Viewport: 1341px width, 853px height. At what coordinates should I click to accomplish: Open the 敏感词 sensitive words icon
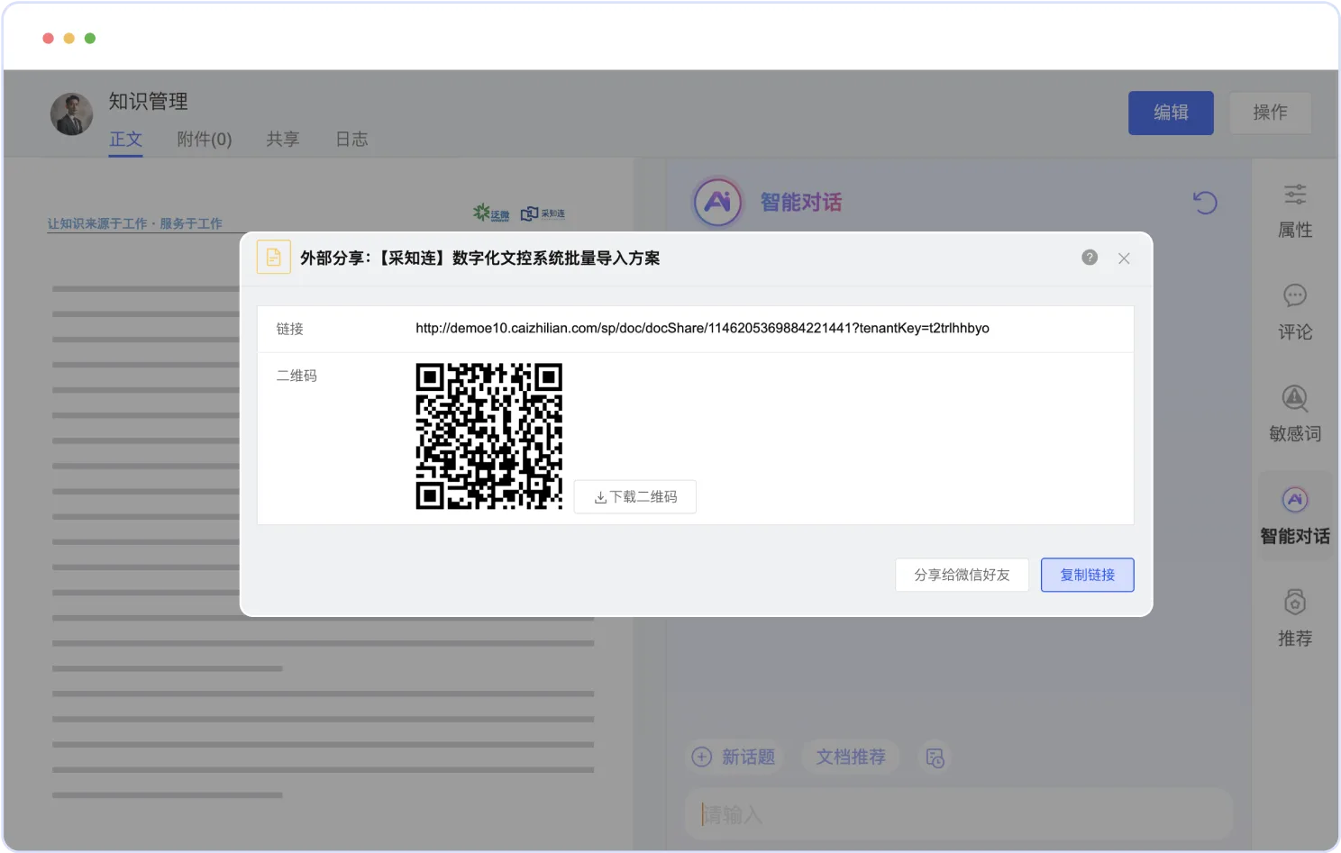coord(1295,415)
